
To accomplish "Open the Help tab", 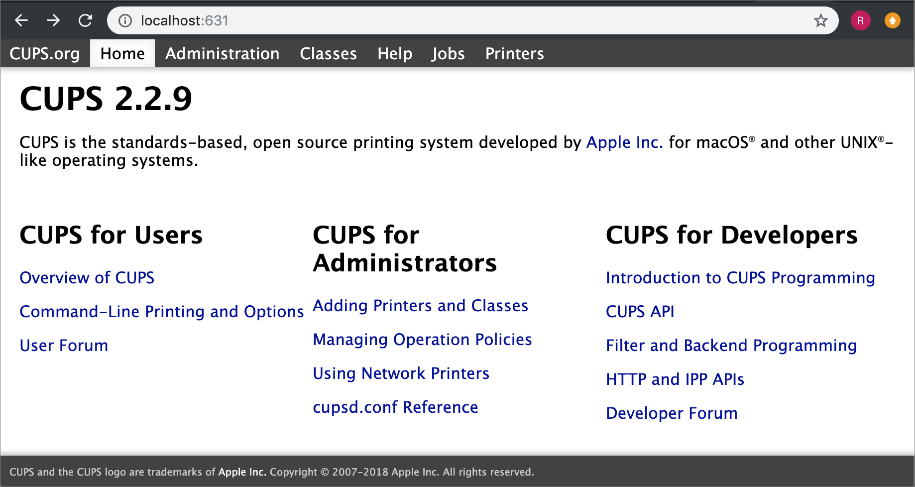I will pos(395,53).
